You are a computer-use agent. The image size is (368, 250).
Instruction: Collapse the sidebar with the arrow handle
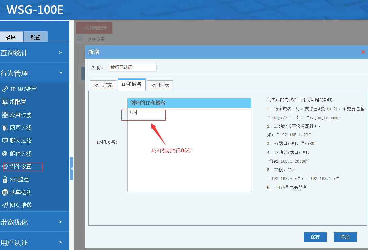click(x=71, y=169)
